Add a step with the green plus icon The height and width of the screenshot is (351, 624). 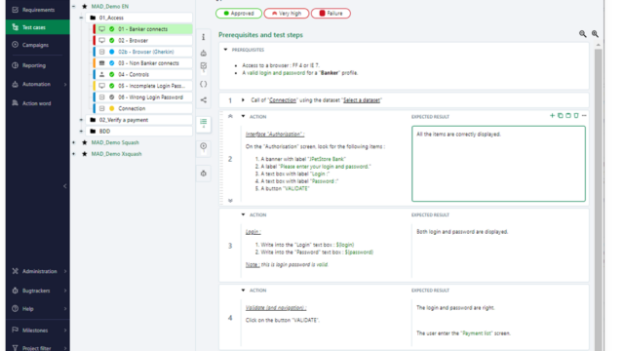coord(552,115)
